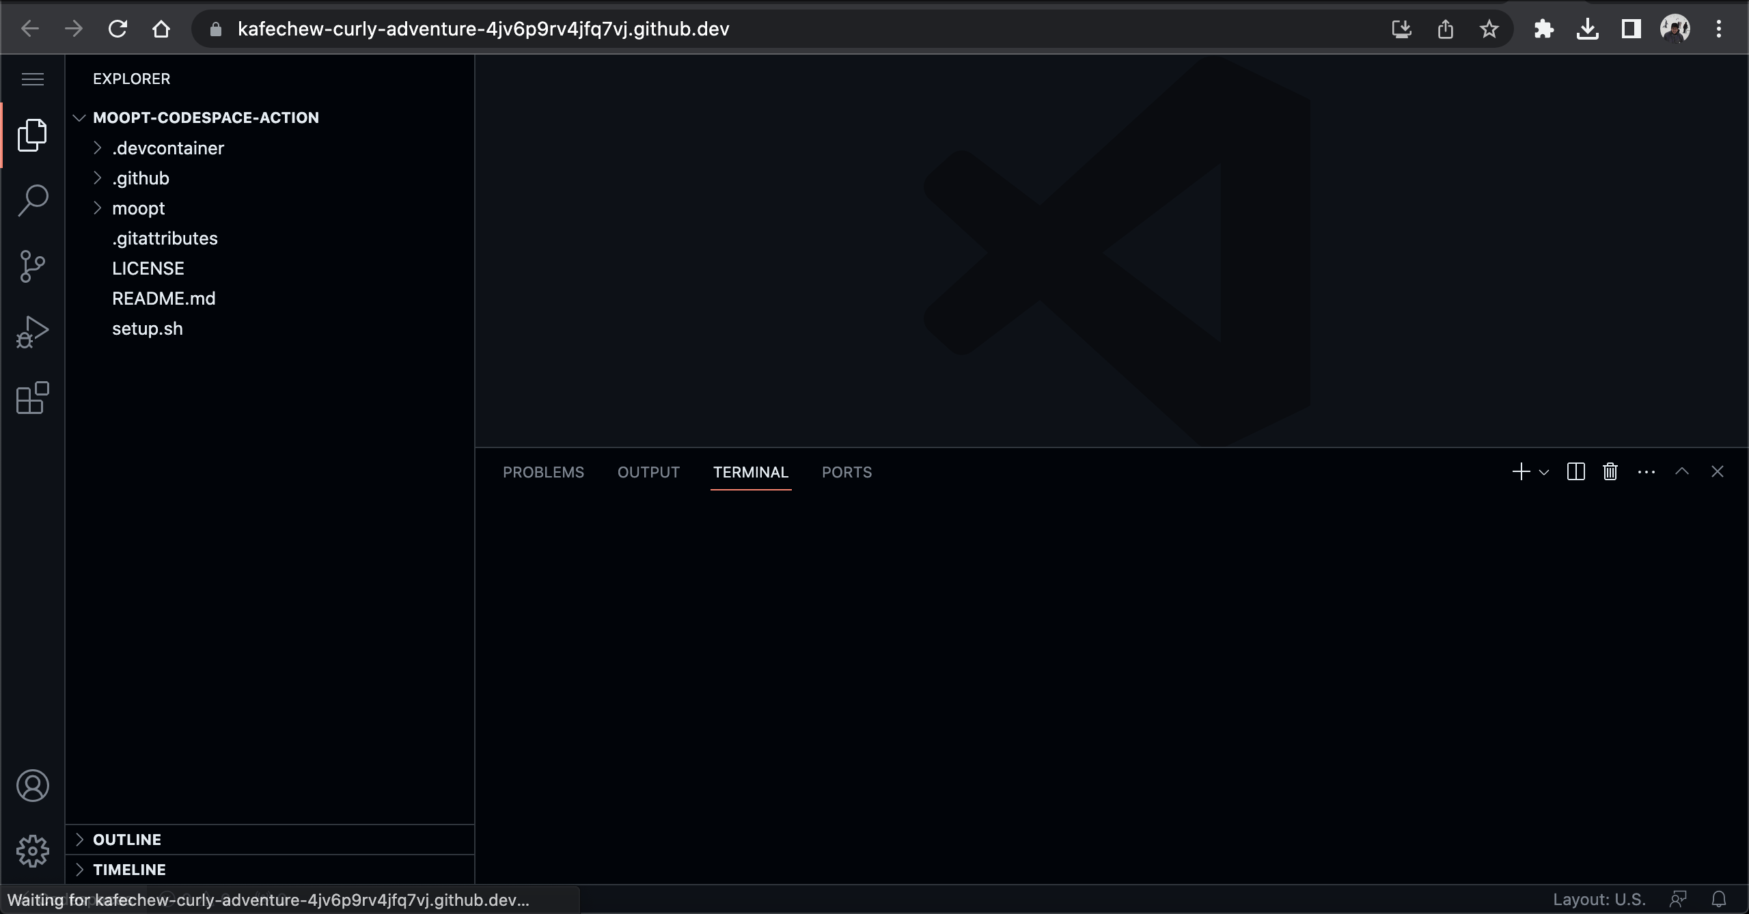Open the Accounts icon in activity bar
This screenshot has width=1749, height=914.
point(31,786)
